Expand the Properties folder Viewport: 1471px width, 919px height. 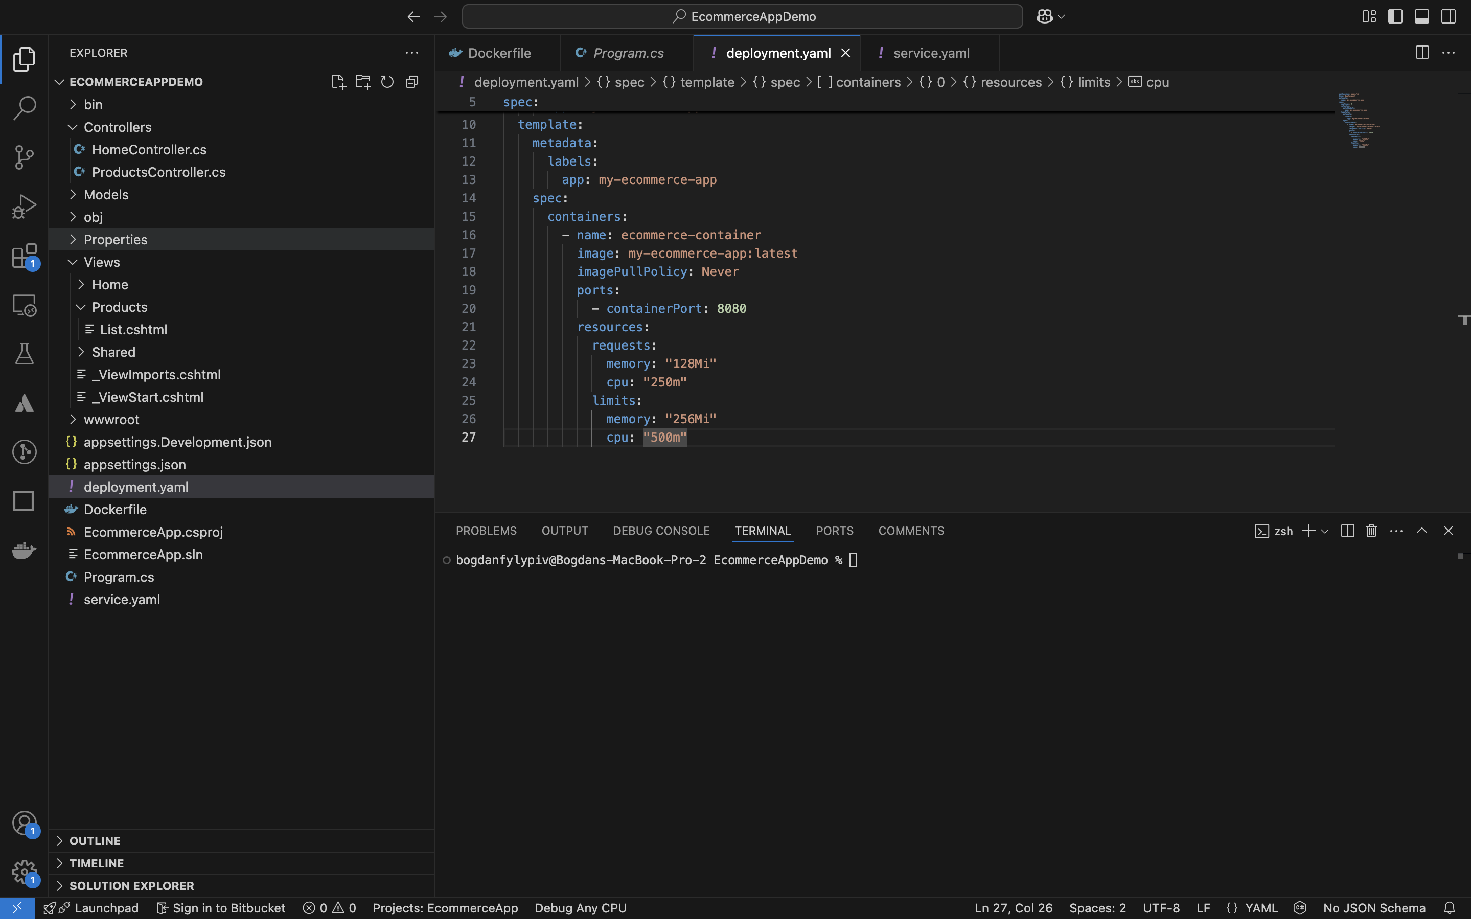click(x=116, y=240)
